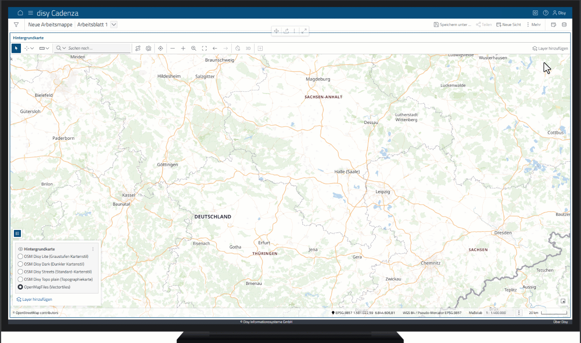581x343 pixels.
Task: Click 'Layer hinzufügen' link in legend
Action: (34, 299)
